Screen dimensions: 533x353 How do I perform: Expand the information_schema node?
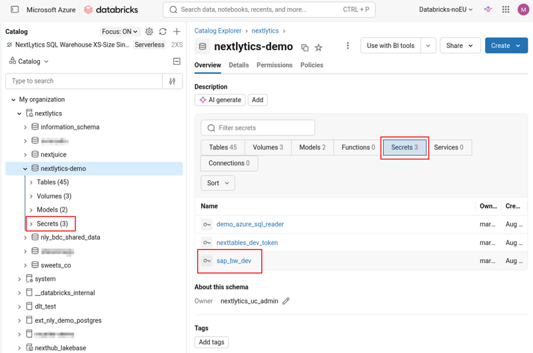(25, 127)
